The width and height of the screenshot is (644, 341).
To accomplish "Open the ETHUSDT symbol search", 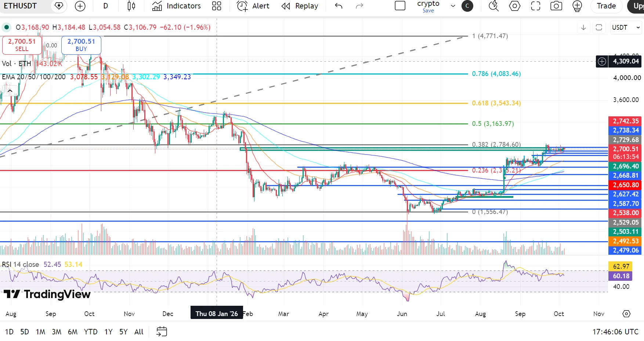I will click(21, 6).
